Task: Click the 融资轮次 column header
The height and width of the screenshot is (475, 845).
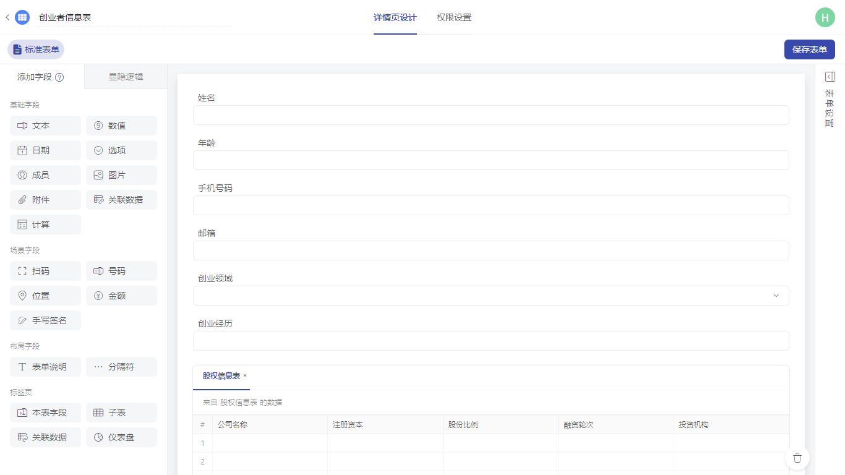Action: coord(616,425)
